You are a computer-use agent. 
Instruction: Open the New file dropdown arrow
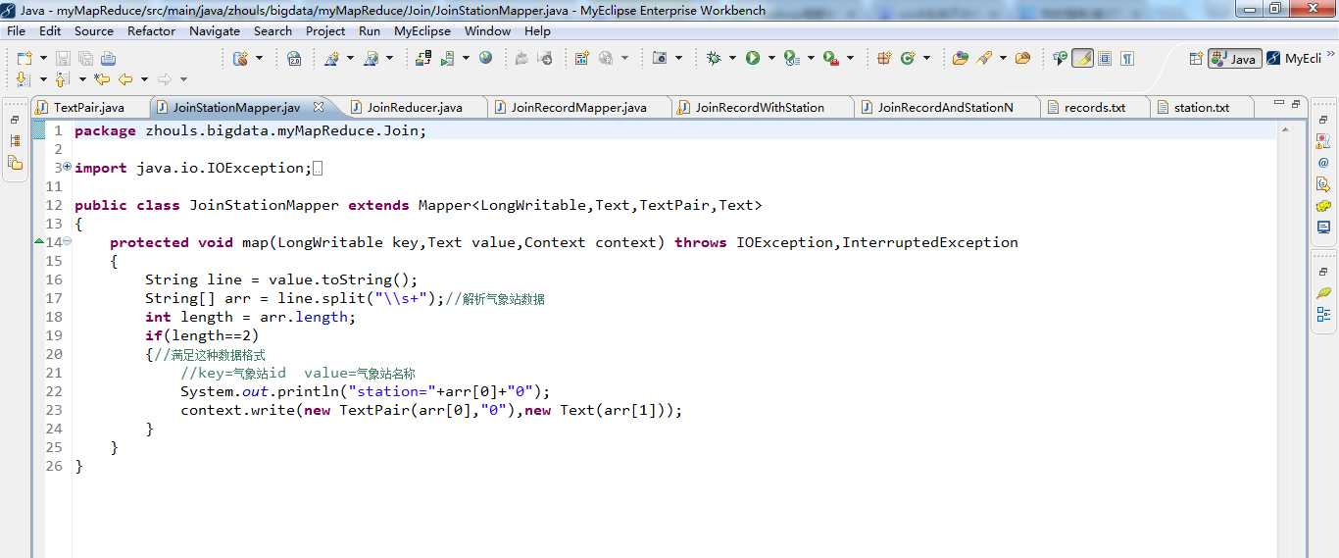click(x=43, y=58)
